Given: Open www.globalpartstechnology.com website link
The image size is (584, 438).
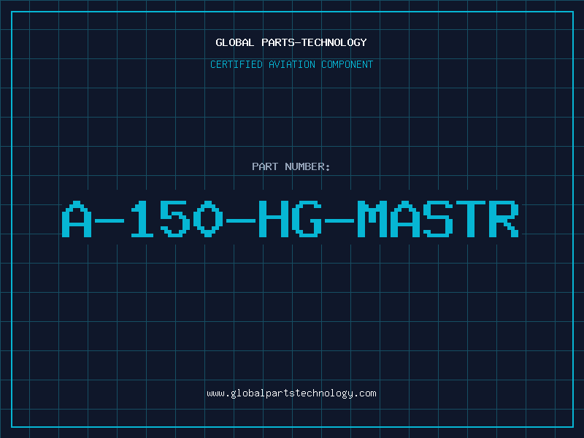Looking at the screenshot, I should (291, 393).
